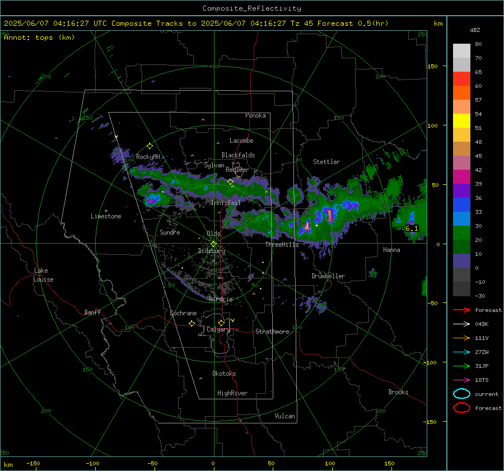Viewport: 504px width, 471px height.
Task: Click the Sylvan label
Action: [214, 165]
